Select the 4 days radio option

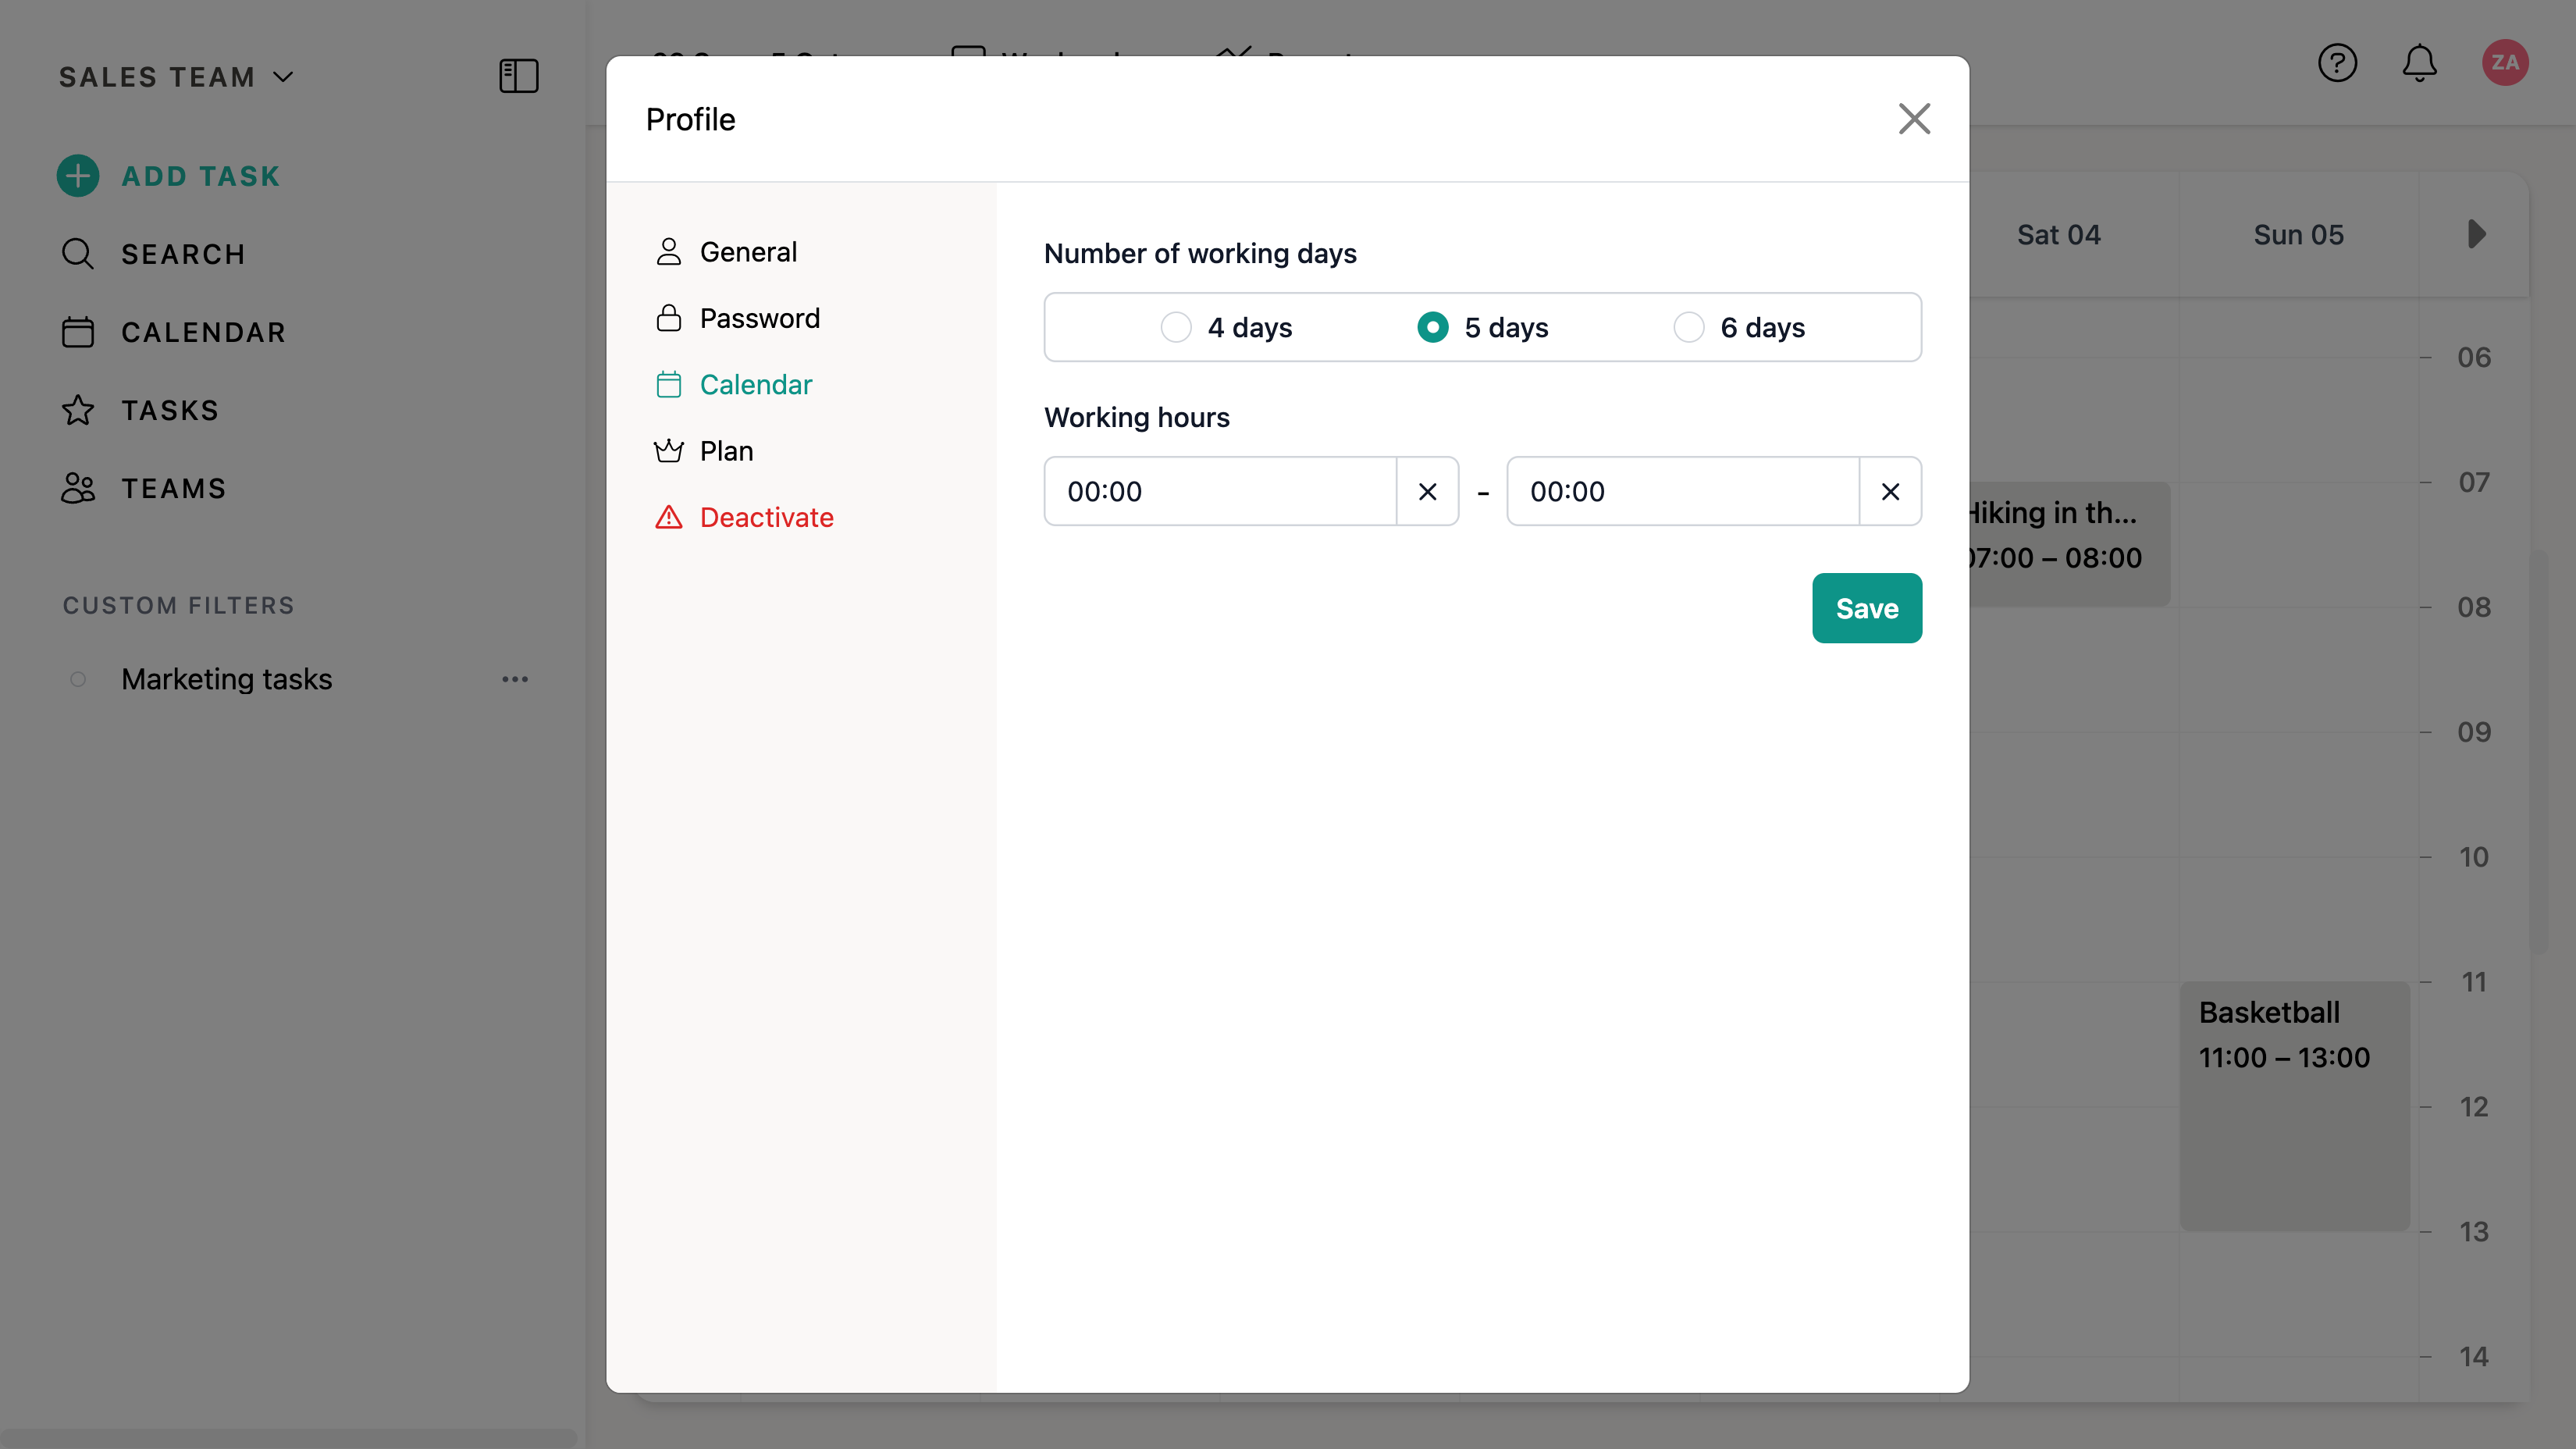point(1176,327)
